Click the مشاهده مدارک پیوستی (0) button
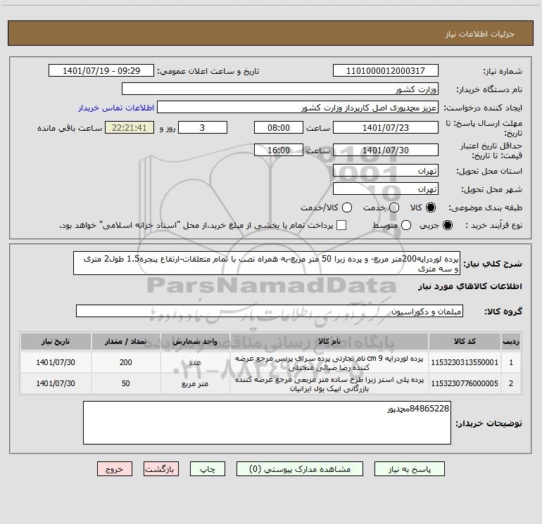Viewport: 542px width, 524px height. tap(300, 469)
